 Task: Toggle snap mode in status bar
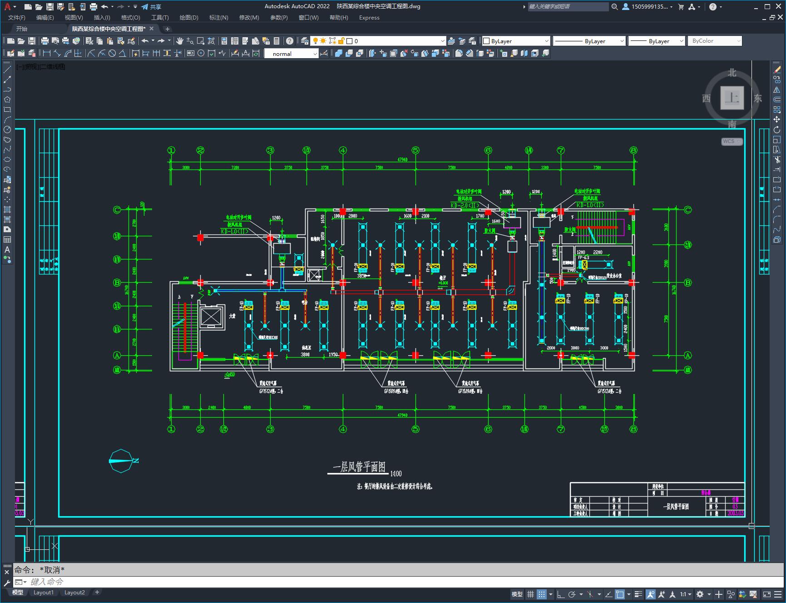[x=542, y=594]
